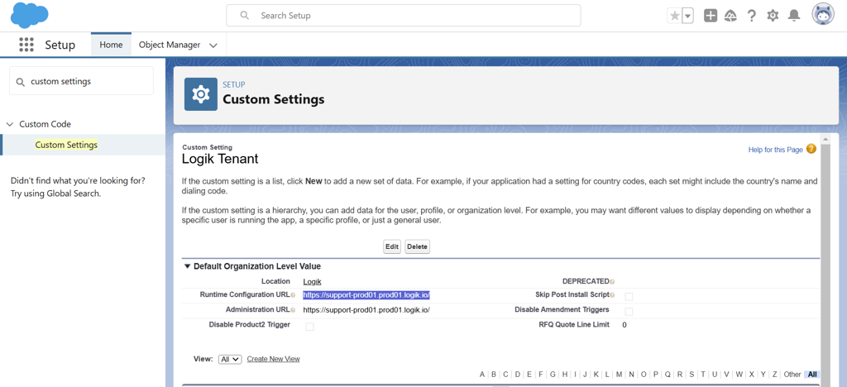Open the Global Actions plus icon
847x387 pixels.
click(x=711, y=16)
